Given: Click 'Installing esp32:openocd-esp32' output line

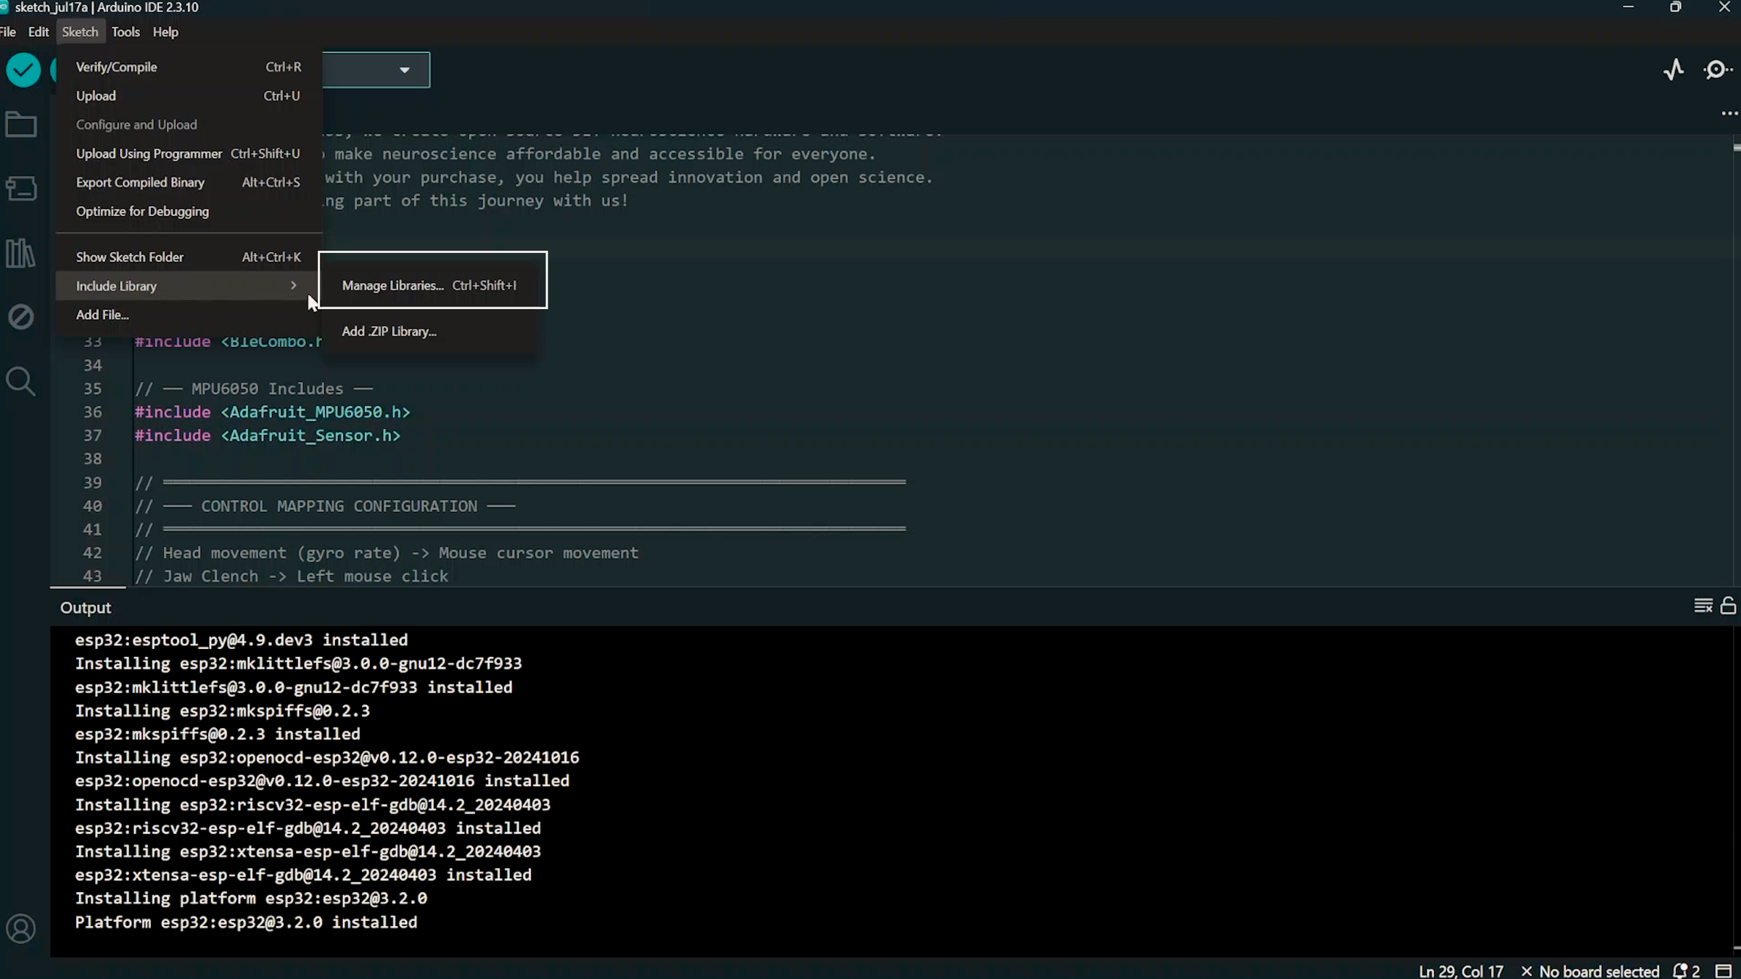Looking at the screenshot, I should 327,758.
